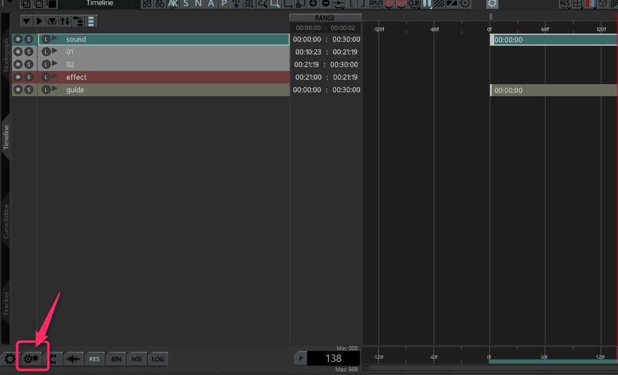Click the Fit Selection button

pyautogui.click(x=249, y=4)
